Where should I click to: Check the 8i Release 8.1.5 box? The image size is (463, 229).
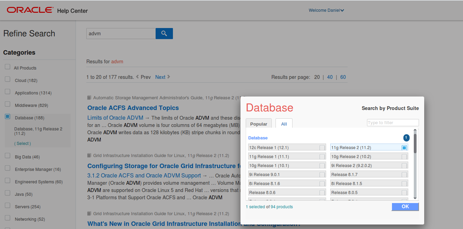point(404,184)
